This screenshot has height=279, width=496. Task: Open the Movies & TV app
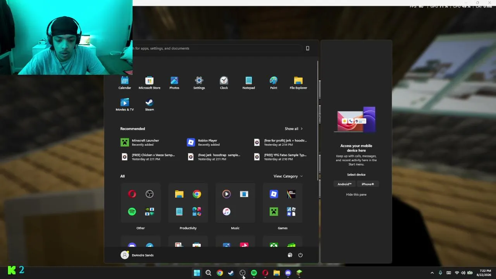click(125, 105)
